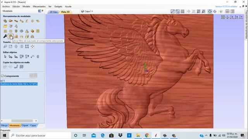Viewport: 248px width, 139px height.
Task: Open the Capas tab
Action: click(33, 125)
